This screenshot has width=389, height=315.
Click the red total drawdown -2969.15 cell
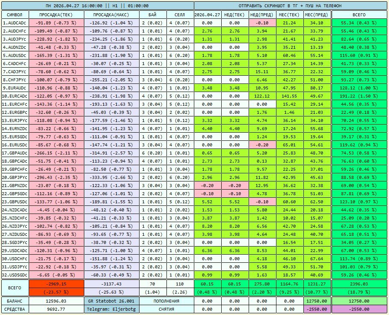[56, 284]
